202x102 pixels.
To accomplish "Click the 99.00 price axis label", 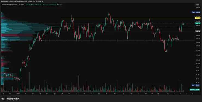I will tap(197, 67).
